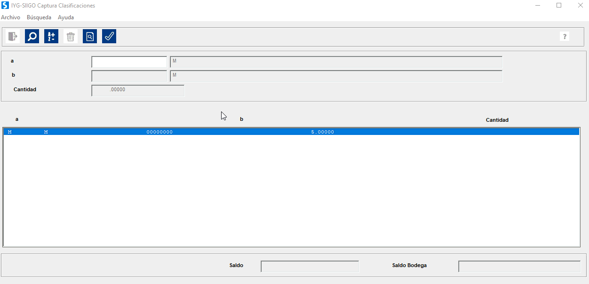Click the Cantidad field showing .00000
Image resolution: width=589 pixels, height=284 pixels.
click(x=138, y=90)
